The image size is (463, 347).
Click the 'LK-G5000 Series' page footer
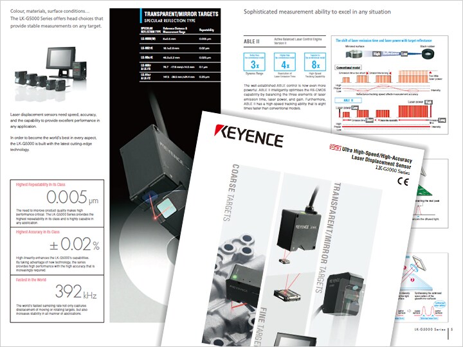430,329
